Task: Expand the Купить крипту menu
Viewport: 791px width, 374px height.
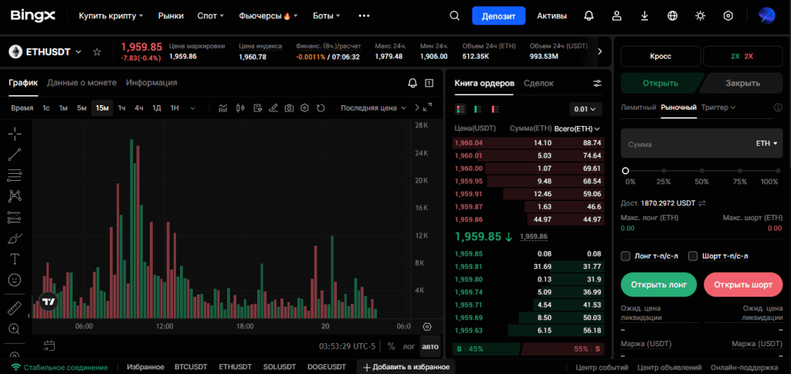Action: pyautogui.click(x=111, y=15)
